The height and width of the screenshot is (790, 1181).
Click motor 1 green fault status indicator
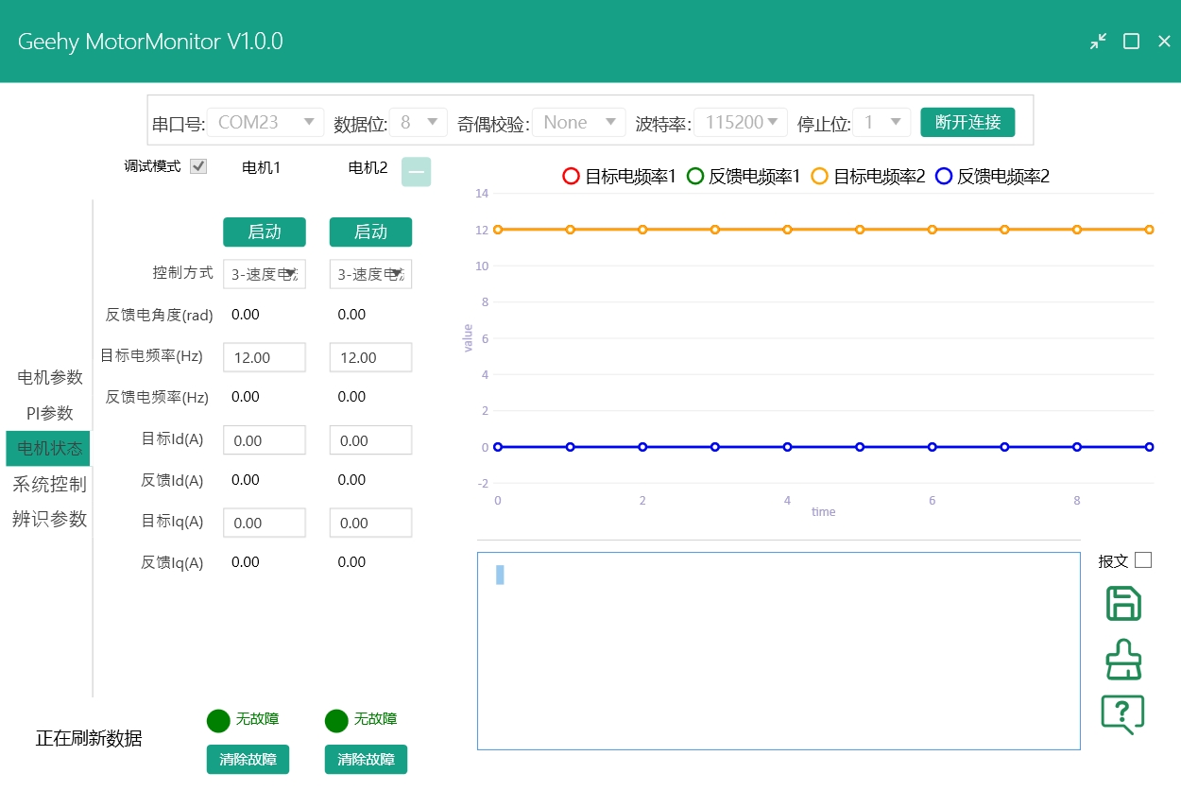[218, 720]
